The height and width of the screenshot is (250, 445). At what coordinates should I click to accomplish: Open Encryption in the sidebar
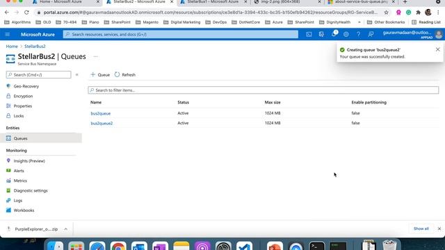[x=23, y=96]
